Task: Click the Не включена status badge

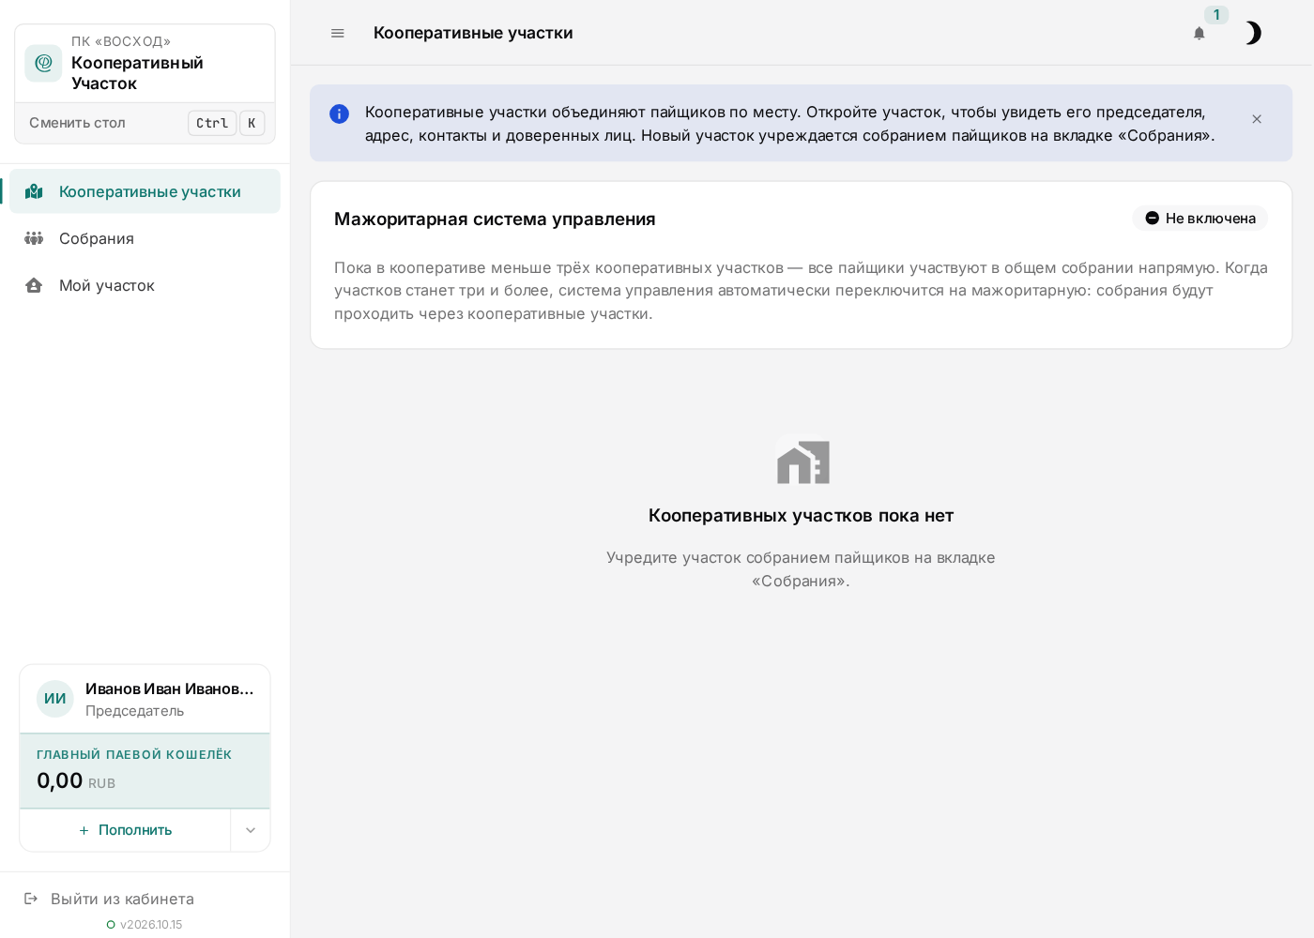Action: point(1199,219)
